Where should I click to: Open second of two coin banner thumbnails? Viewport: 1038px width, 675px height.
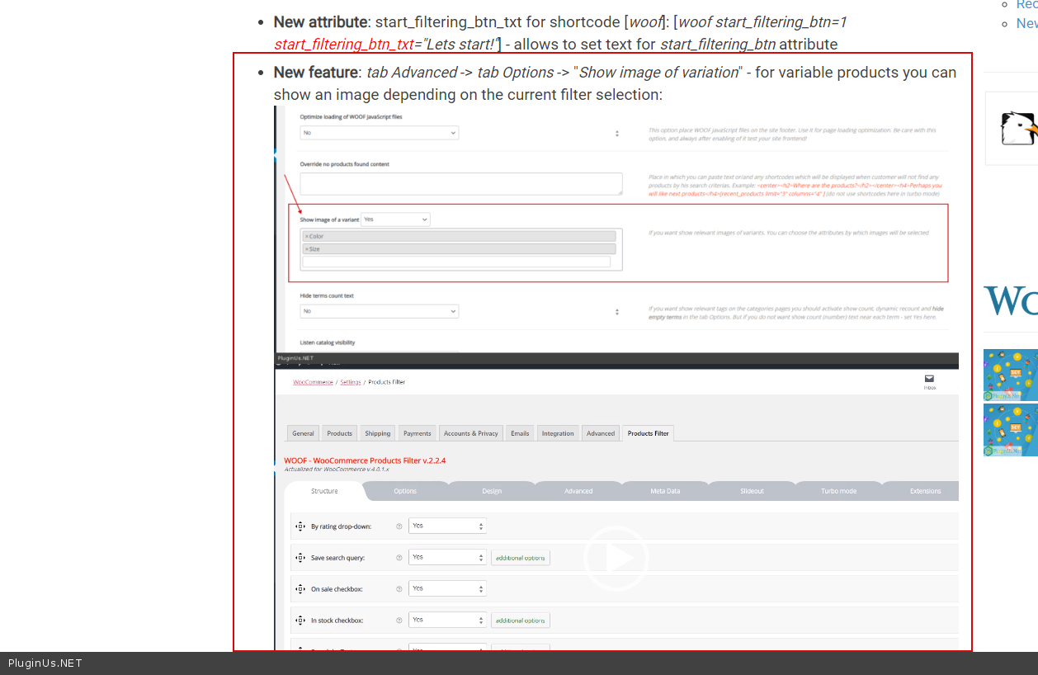[1011, 429]
